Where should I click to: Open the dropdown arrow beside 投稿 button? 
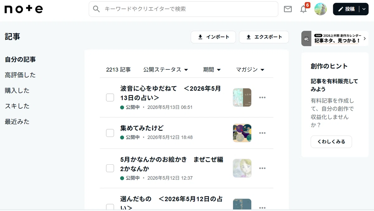pos(364,9)
